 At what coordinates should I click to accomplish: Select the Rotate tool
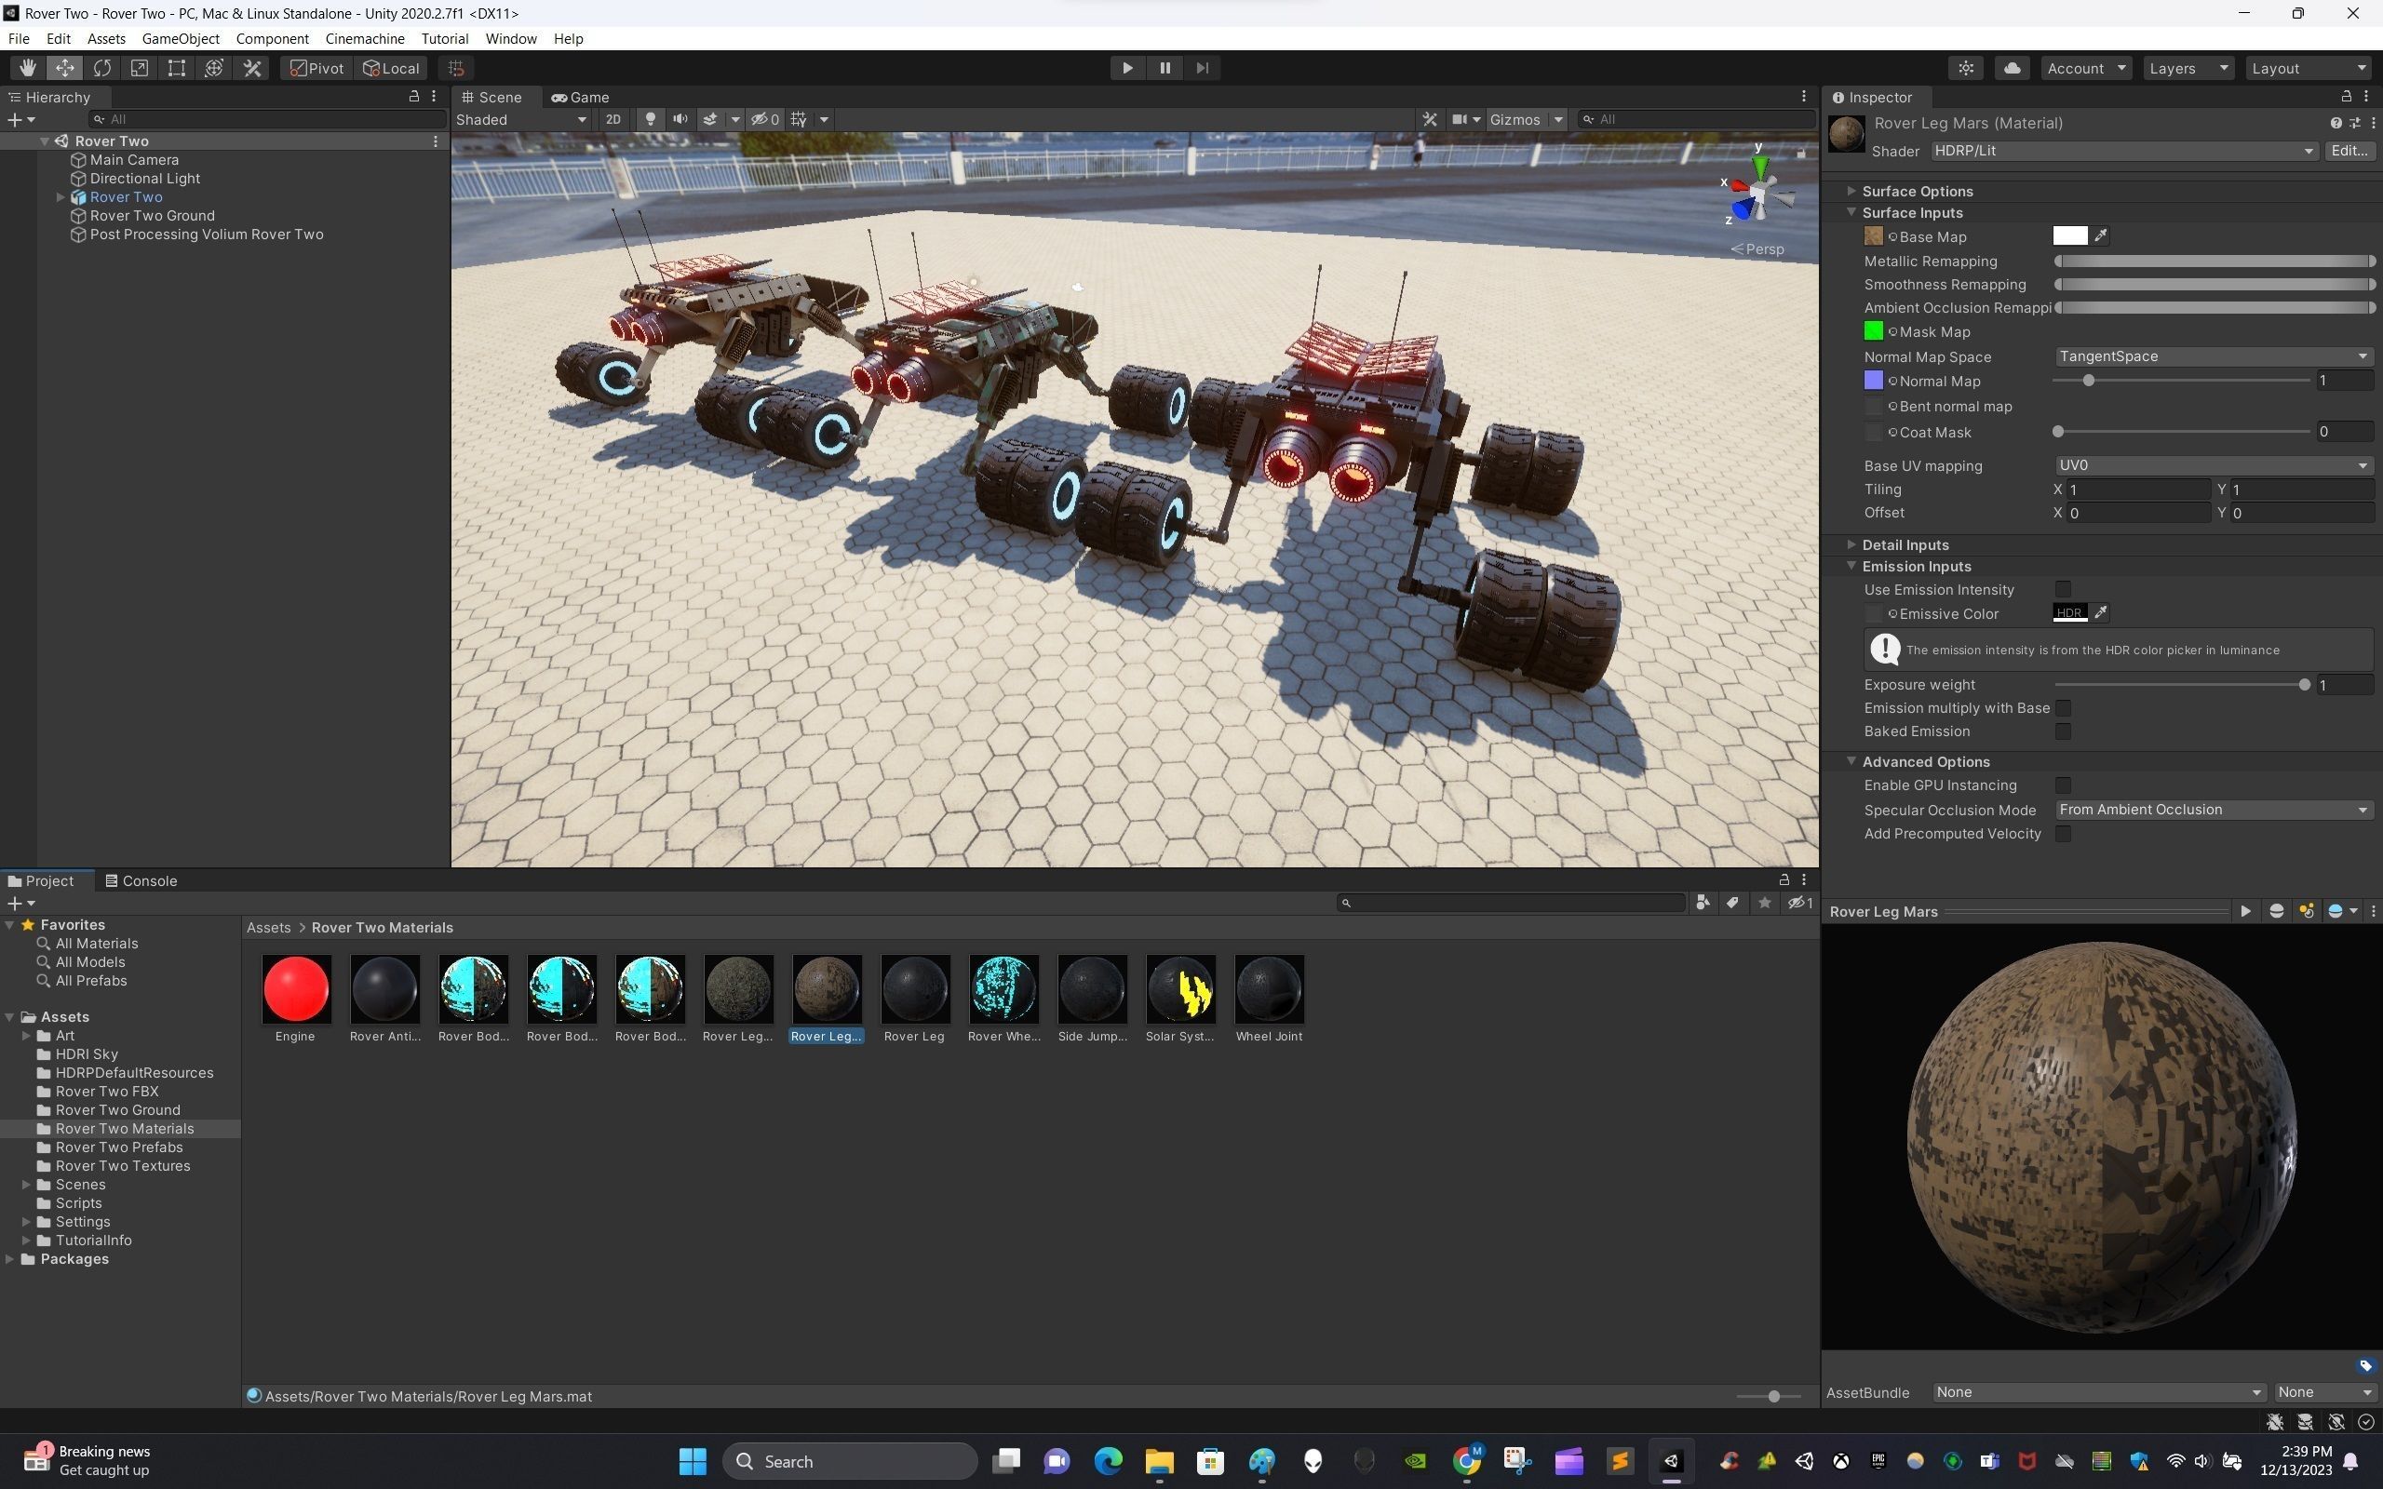point(101,68)
